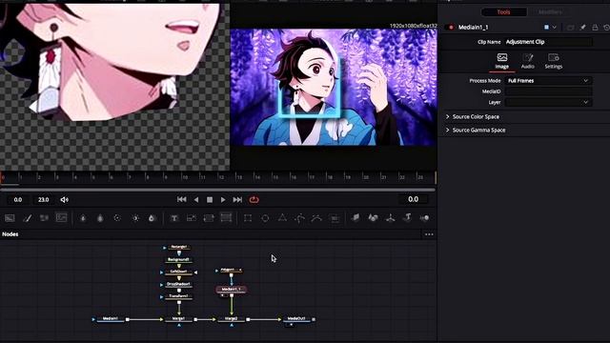
Task: Jump to the first frame
Action: pos(181,199)
